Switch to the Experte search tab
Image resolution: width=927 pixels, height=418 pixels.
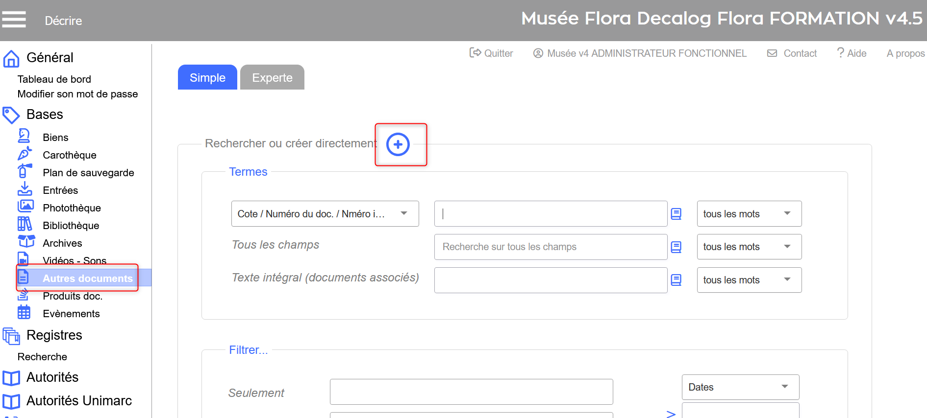click(272, 78)
